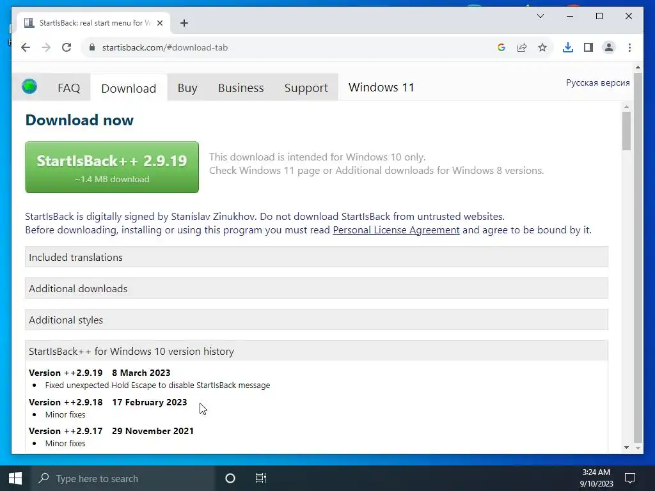The height and width of the screenshot is (491, 655).
Task: Open the Support tab
Action: click(x=306, y=88)
